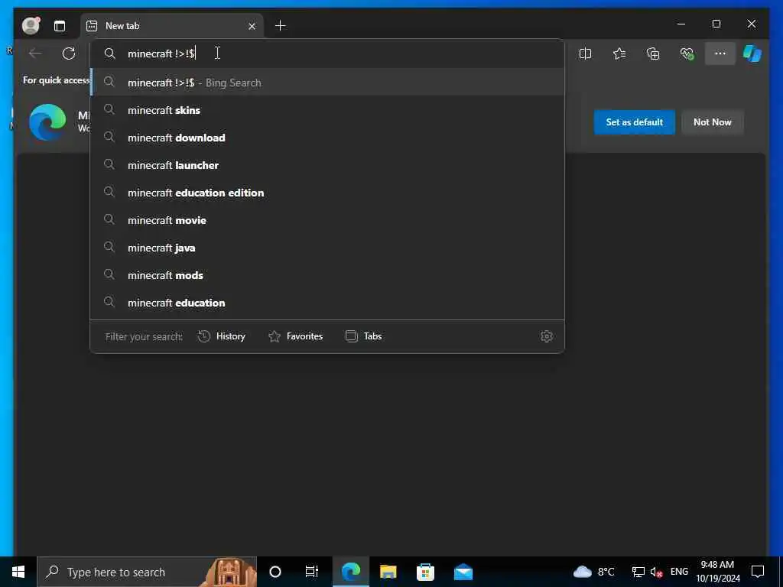The height and width of the screenshot is (587, 783).
Task: Click the Set as default button
Action: pyautogui.click(x=634, y=122)
